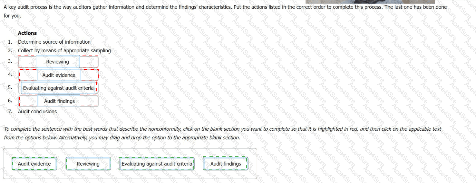Choose Audit evidence from the bottom options box
Screen dimensions: 476x183
pyautogui.click(x=34, y=164)
